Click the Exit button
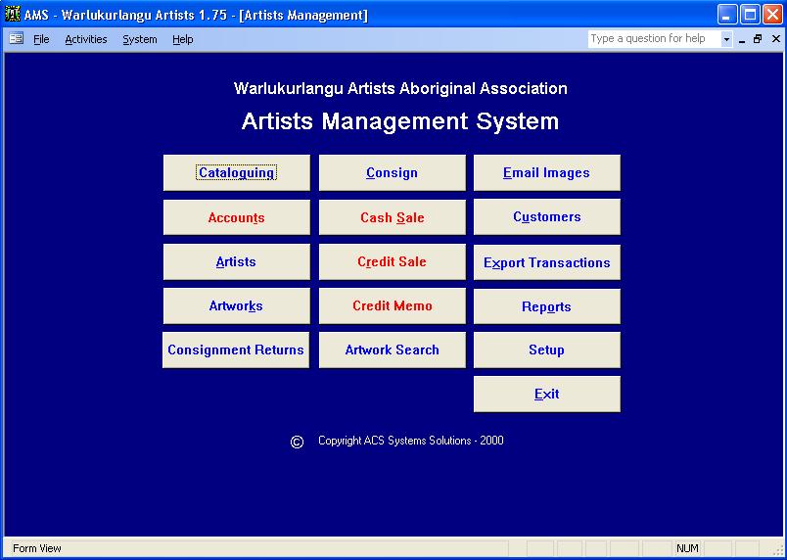Screen dimensions: 787x560 click(x=546, y=394)
